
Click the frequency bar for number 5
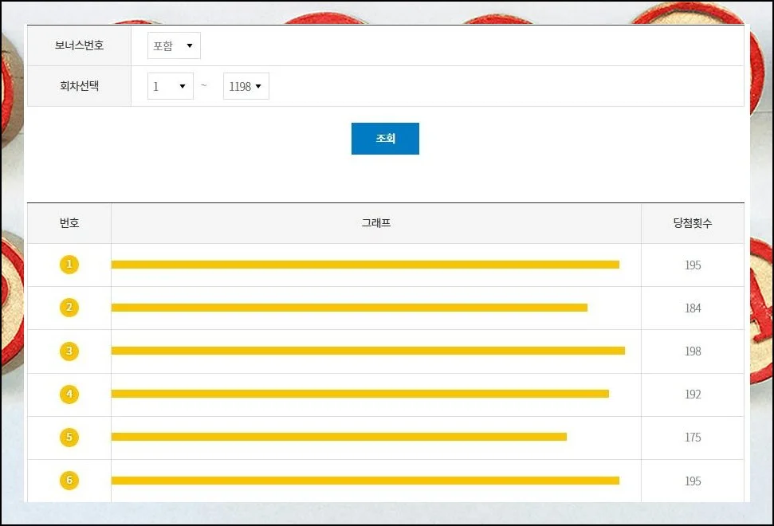click(339, 436)
